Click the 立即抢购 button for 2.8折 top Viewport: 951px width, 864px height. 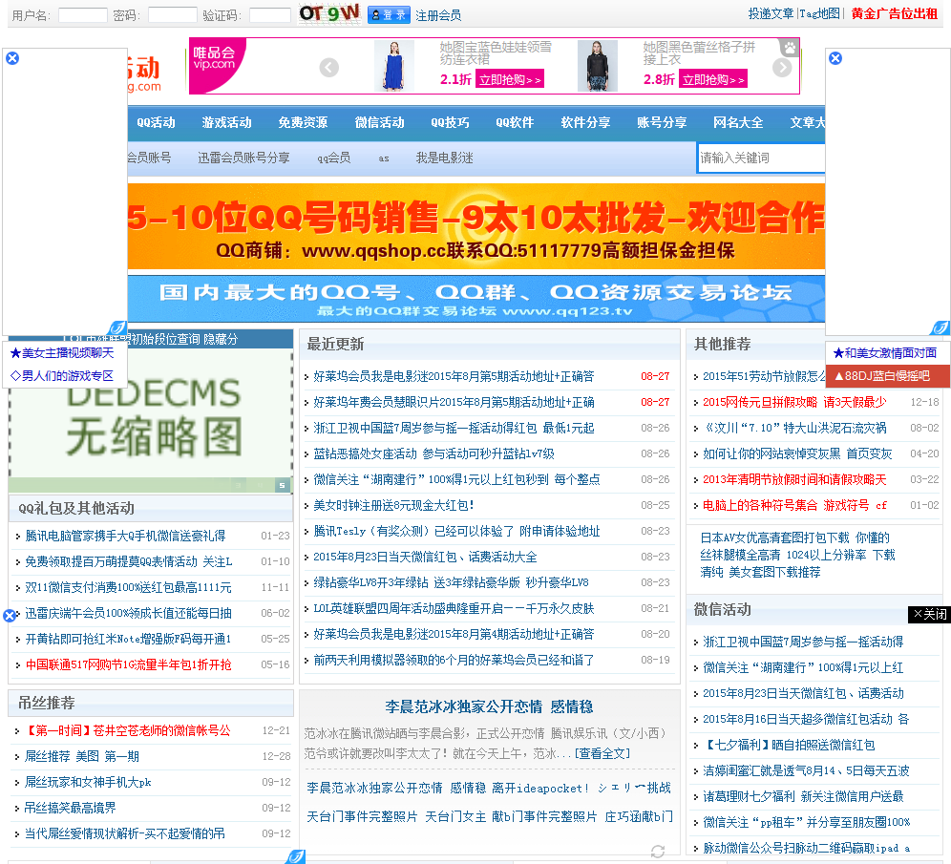(x=713, y=79)
